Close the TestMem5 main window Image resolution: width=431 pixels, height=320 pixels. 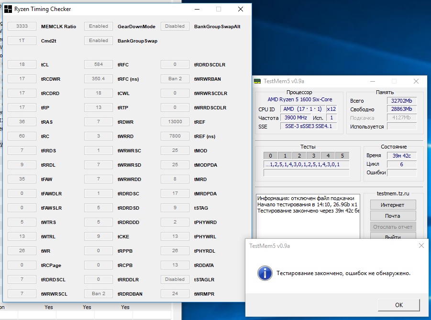point(416,81)
